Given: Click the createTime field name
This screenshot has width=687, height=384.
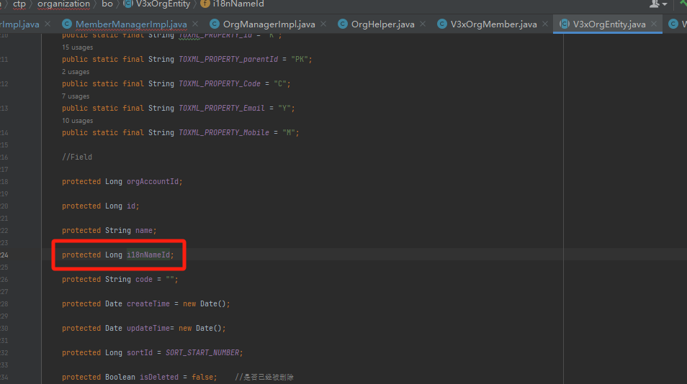Looking at the screenshot, I should pos(148,304).
